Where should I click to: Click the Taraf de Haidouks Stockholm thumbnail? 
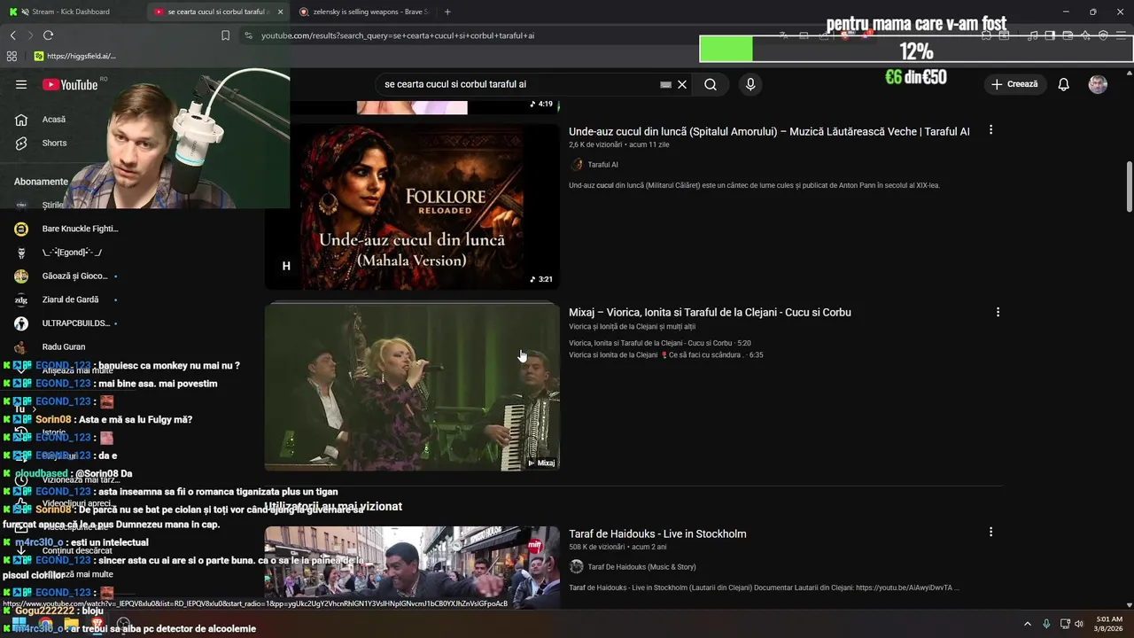(x=412, y=567)
